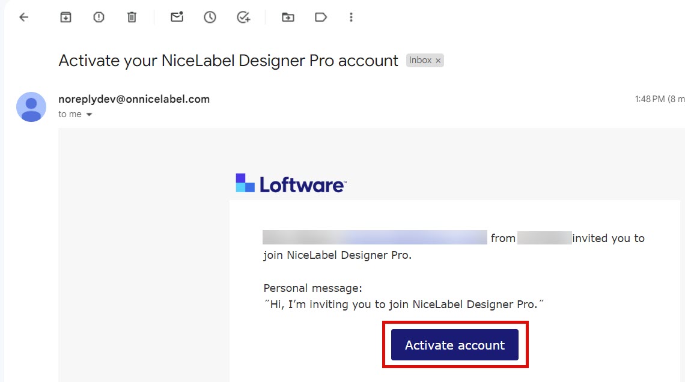Remove the Inbox label with its x

click(x=438, y=61)
